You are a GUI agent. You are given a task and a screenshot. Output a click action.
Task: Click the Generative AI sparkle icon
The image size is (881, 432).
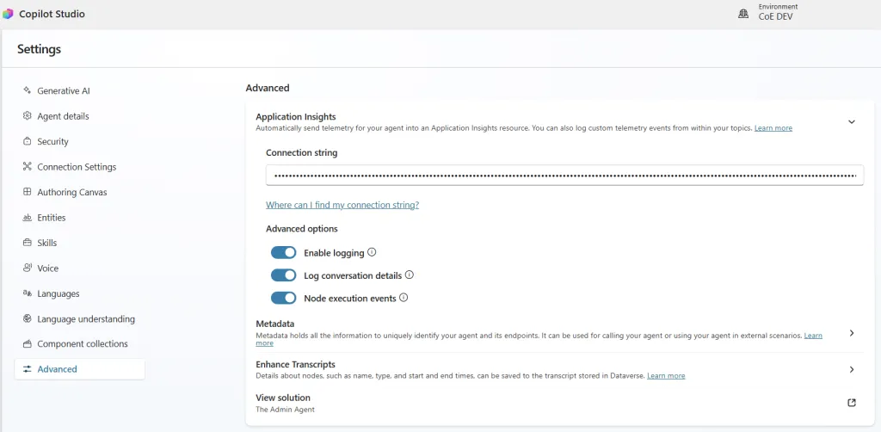click(27, 90)
